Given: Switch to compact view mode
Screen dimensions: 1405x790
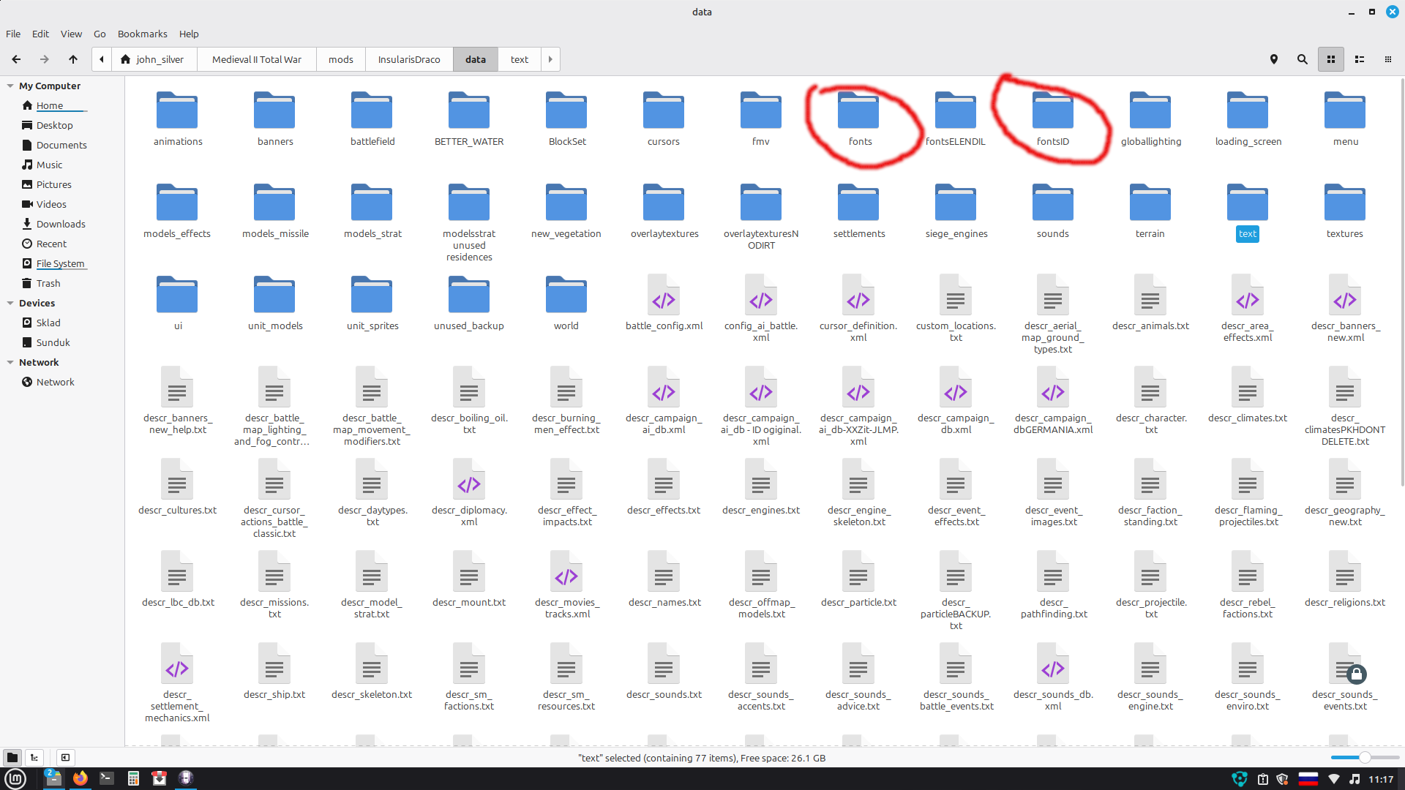Looking at the screenshot, I should [1388, 59].
